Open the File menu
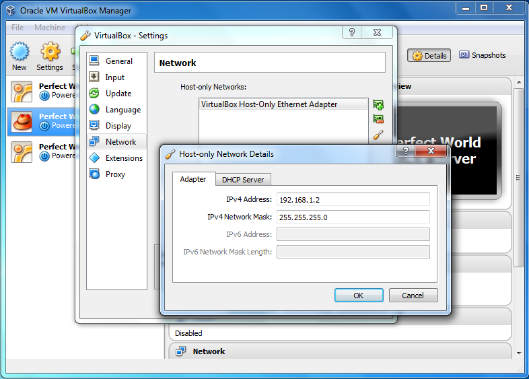Viewport: 529px width, 379px height. point(17,28)
